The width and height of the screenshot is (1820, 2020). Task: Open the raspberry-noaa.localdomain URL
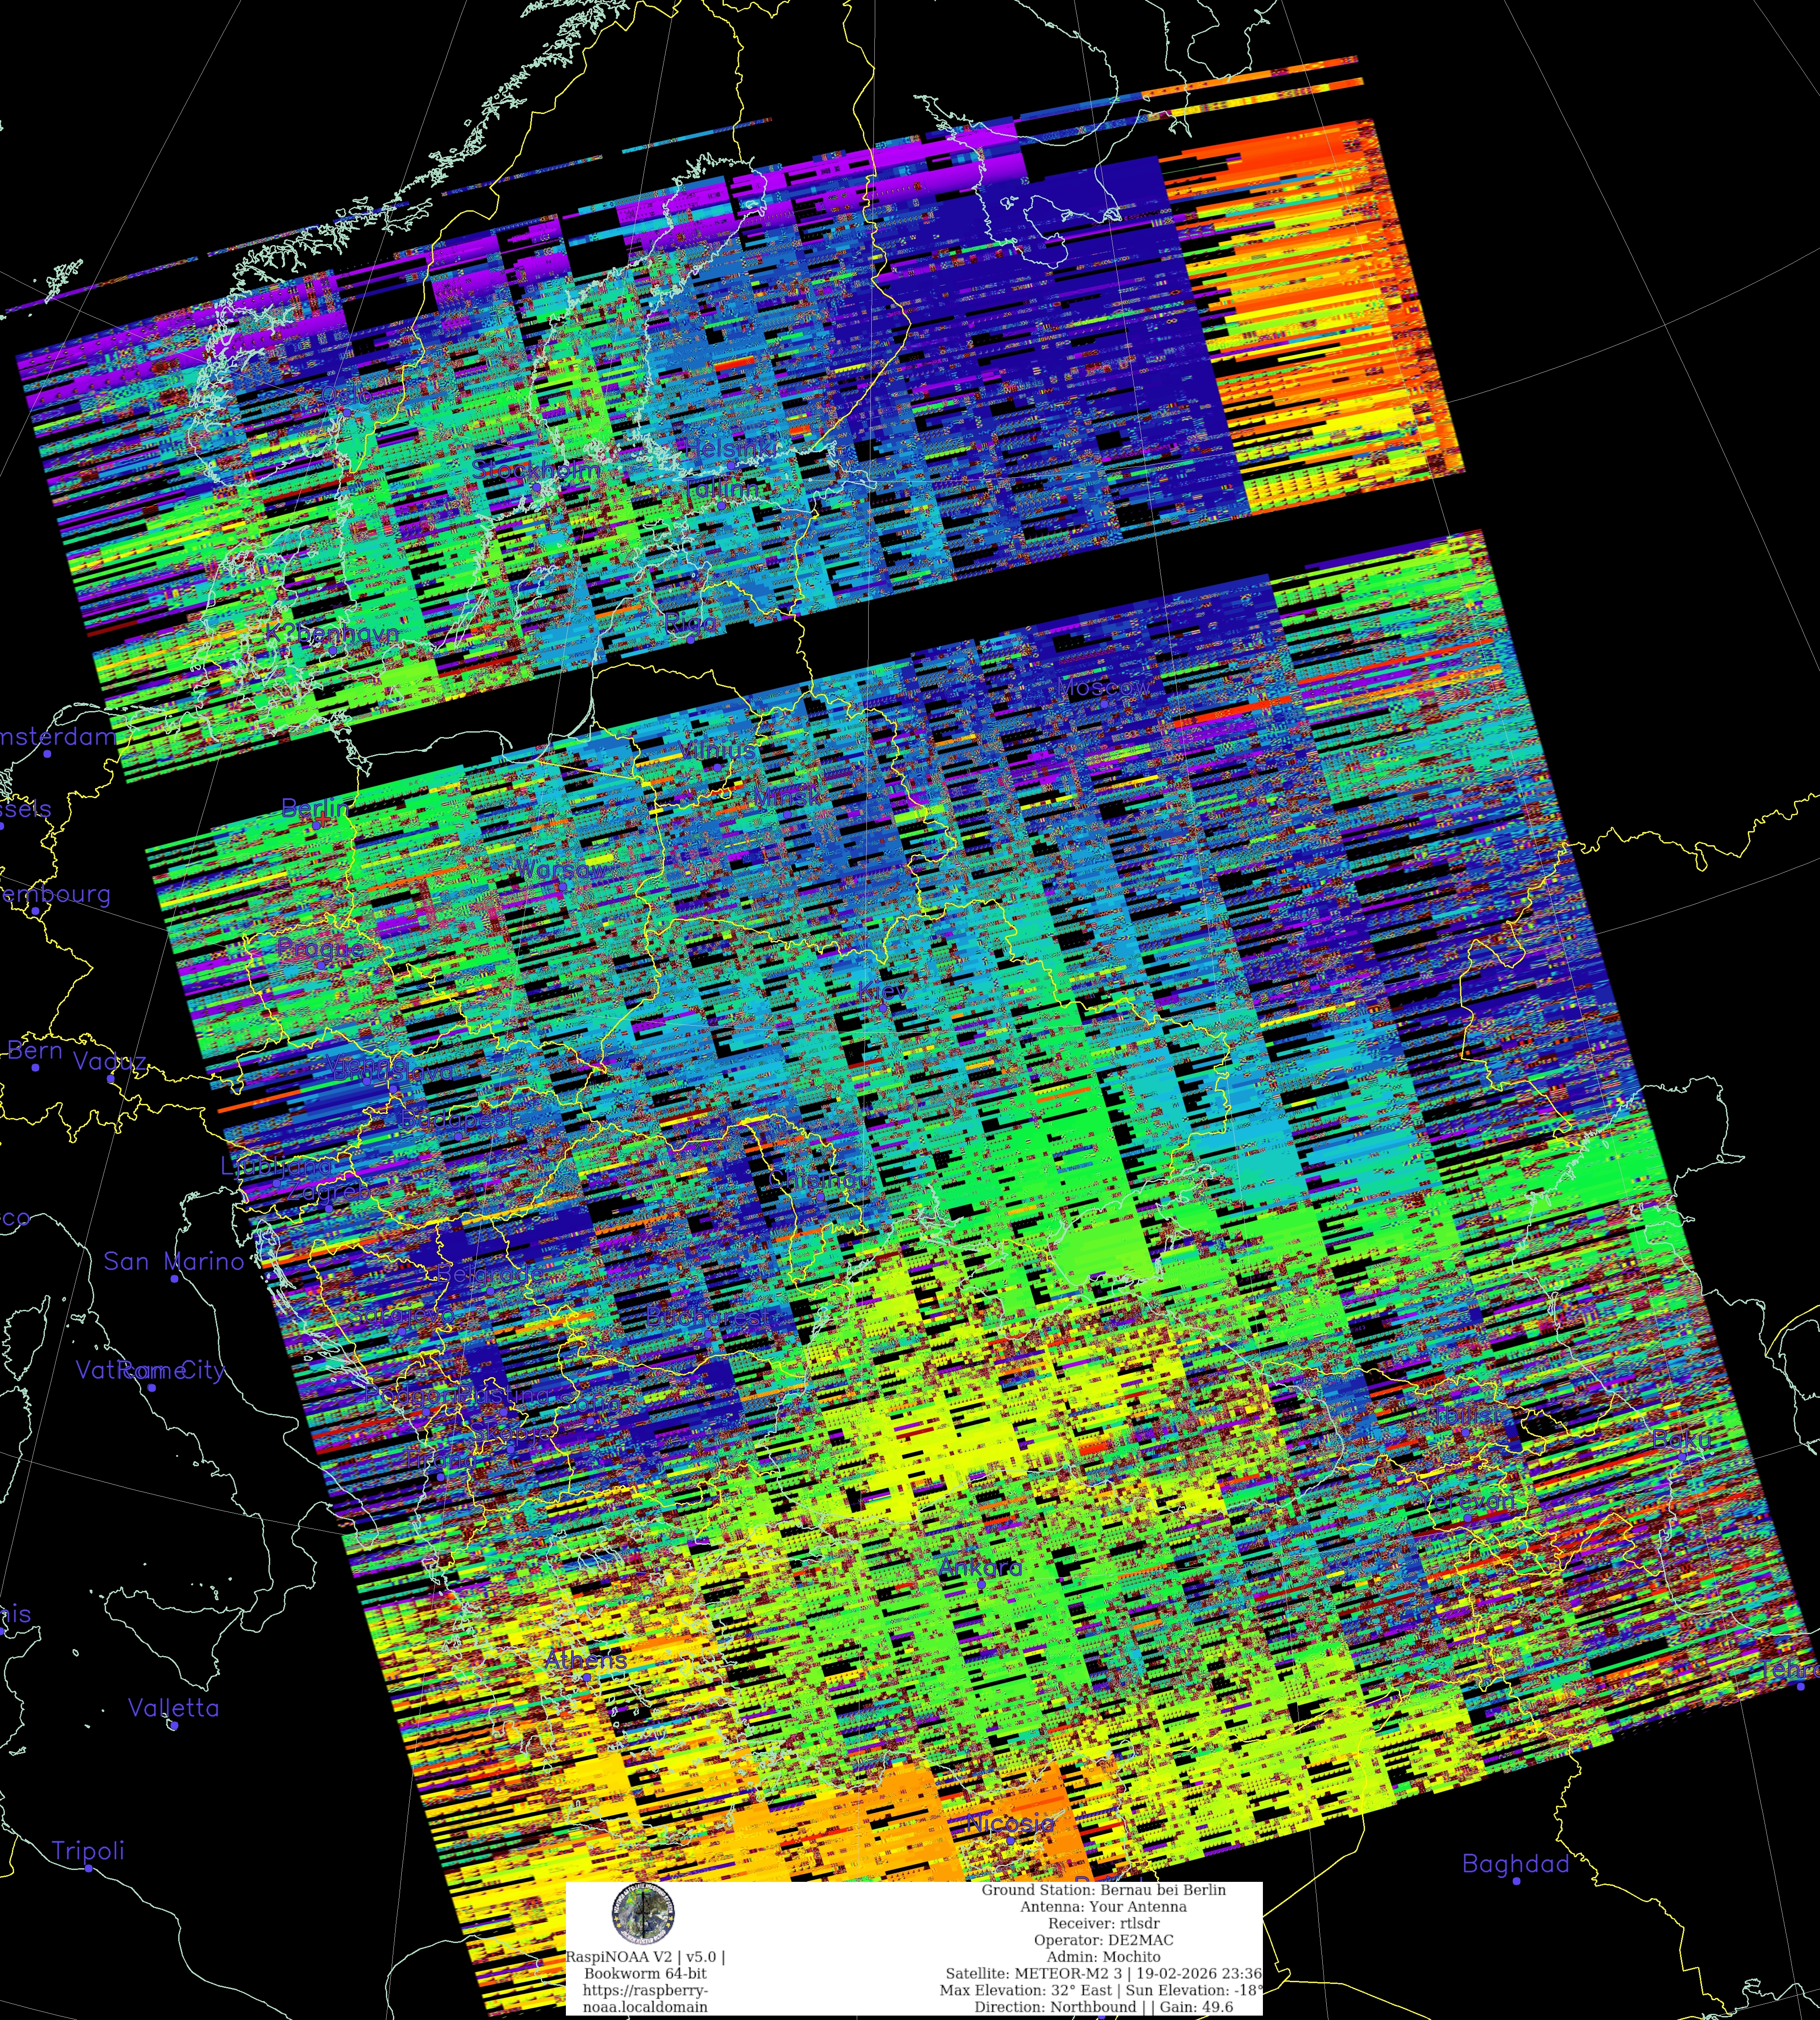point(645,1998)
